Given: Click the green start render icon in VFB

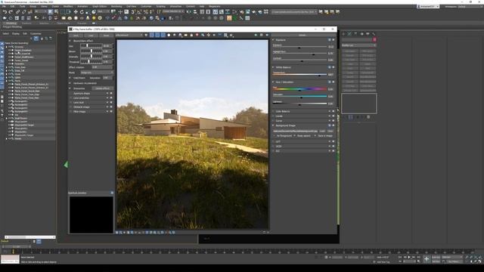Looking at the screenshot, I should [x=256, y=36].
